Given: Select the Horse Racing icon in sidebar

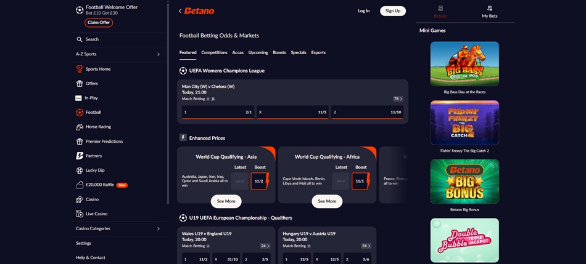Looking at the screenshot, I should (x=80, y=127).
